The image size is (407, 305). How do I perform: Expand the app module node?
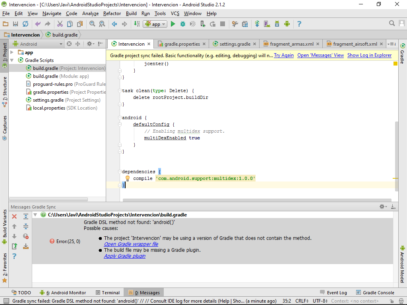[x=12, y=52]
